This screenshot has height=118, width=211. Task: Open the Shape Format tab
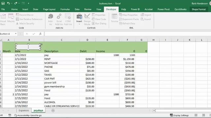tap(198, 9)
